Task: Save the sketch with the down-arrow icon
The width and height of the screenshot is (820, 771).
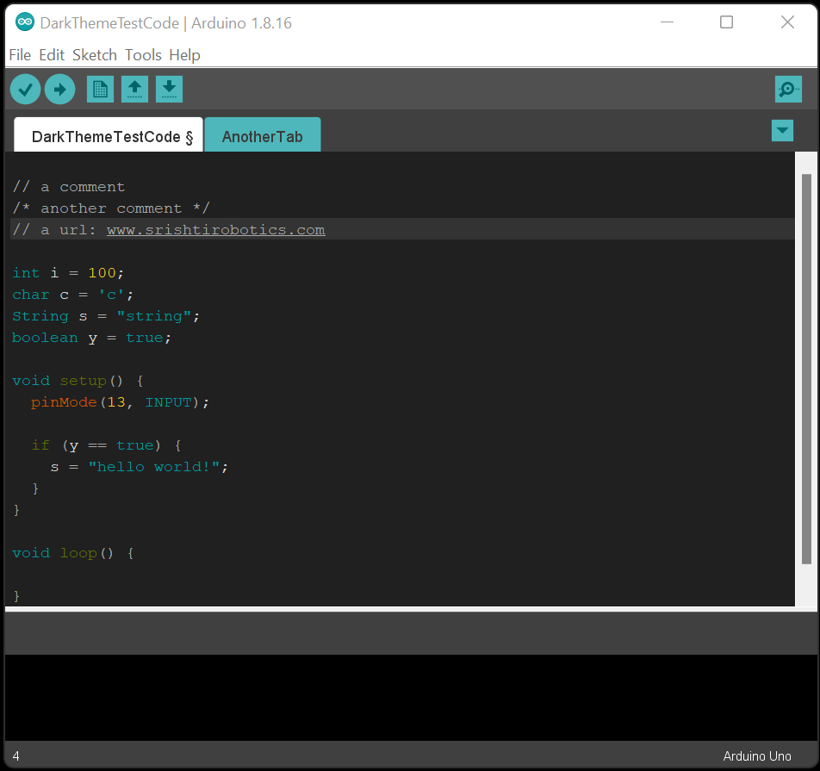Action: 169,90
